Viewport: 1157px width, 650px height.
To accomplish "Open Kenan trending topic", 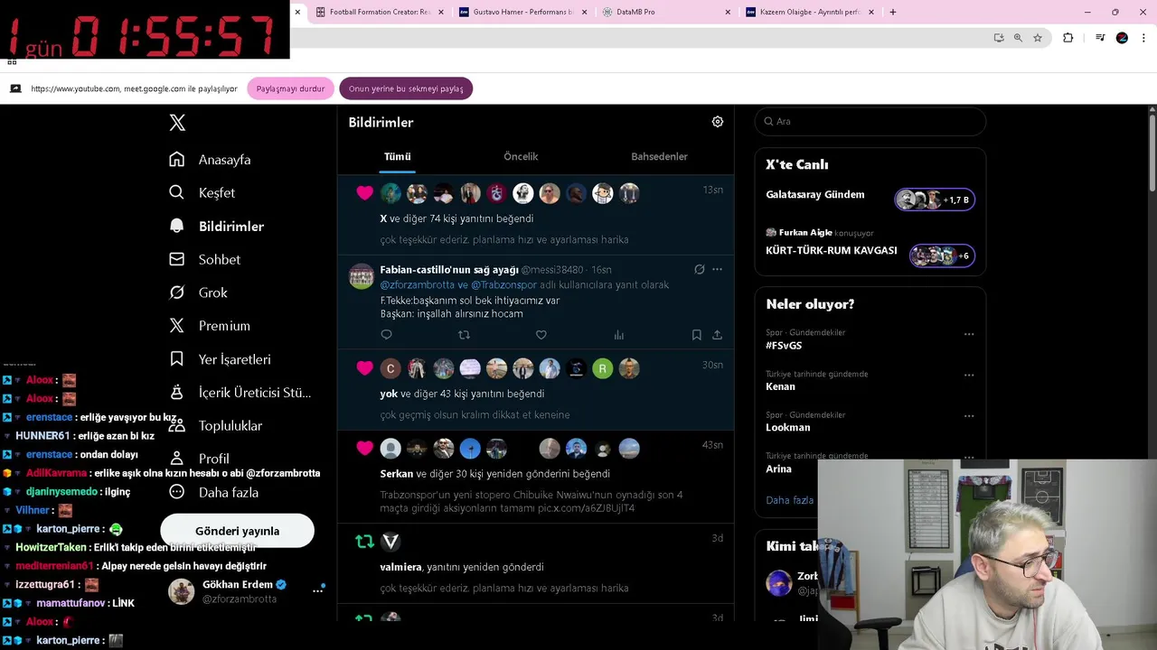I will 780,386.
